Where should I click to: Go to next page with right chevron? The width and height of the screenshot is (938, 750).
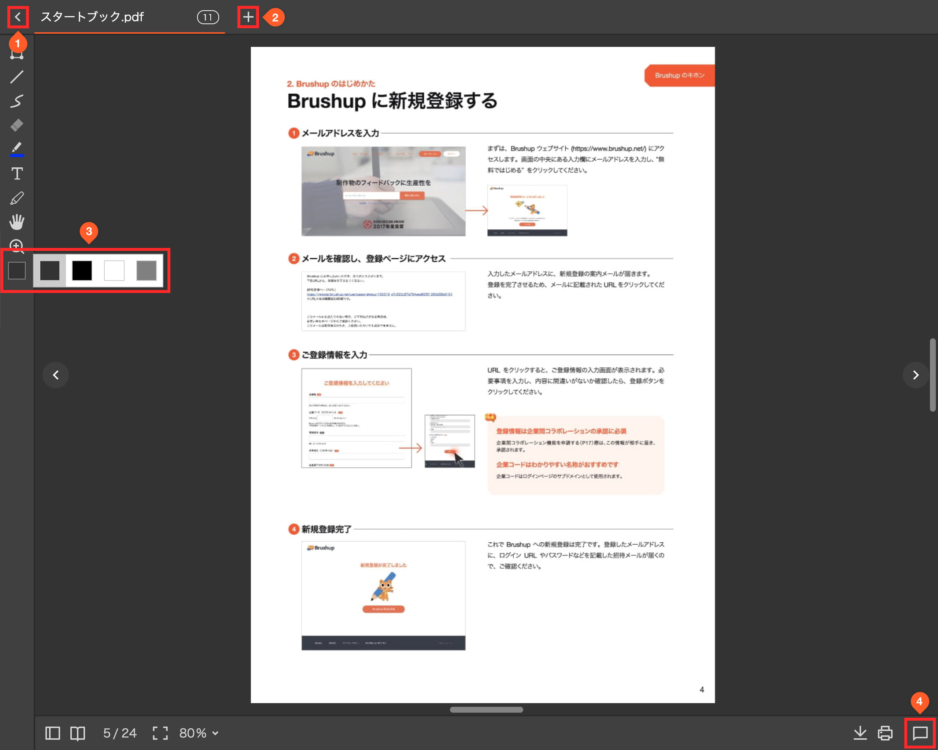click(x=915, y=375)
